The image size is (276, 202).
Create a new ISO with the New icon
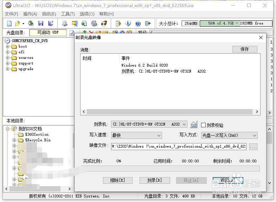pos(9,23)
